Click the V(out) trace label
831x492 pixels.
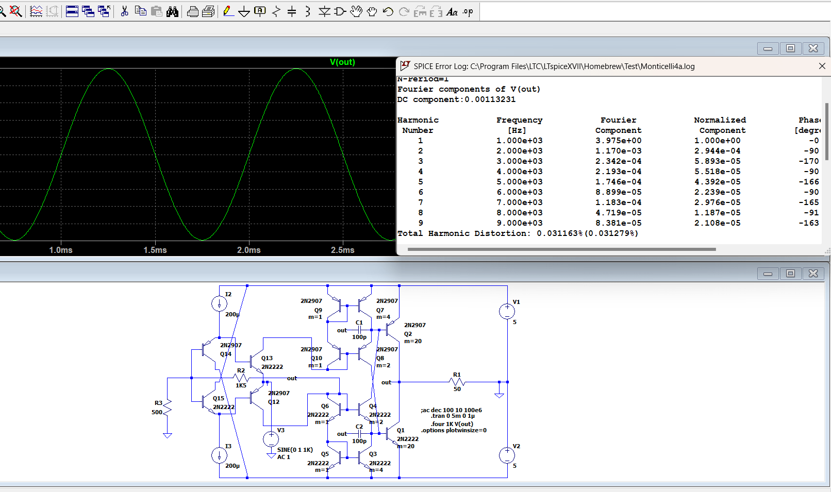coord(342,62)
